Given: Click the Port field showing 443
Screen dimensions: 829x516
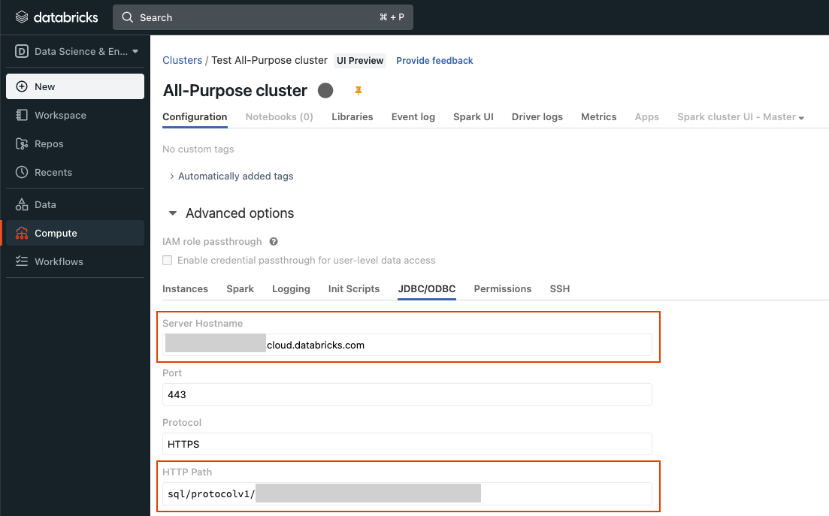Looking at the screenshot, I should pos(407,394).
